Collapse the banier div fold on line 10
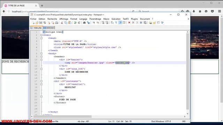The image size is (223, 125). tap(41, 60)
